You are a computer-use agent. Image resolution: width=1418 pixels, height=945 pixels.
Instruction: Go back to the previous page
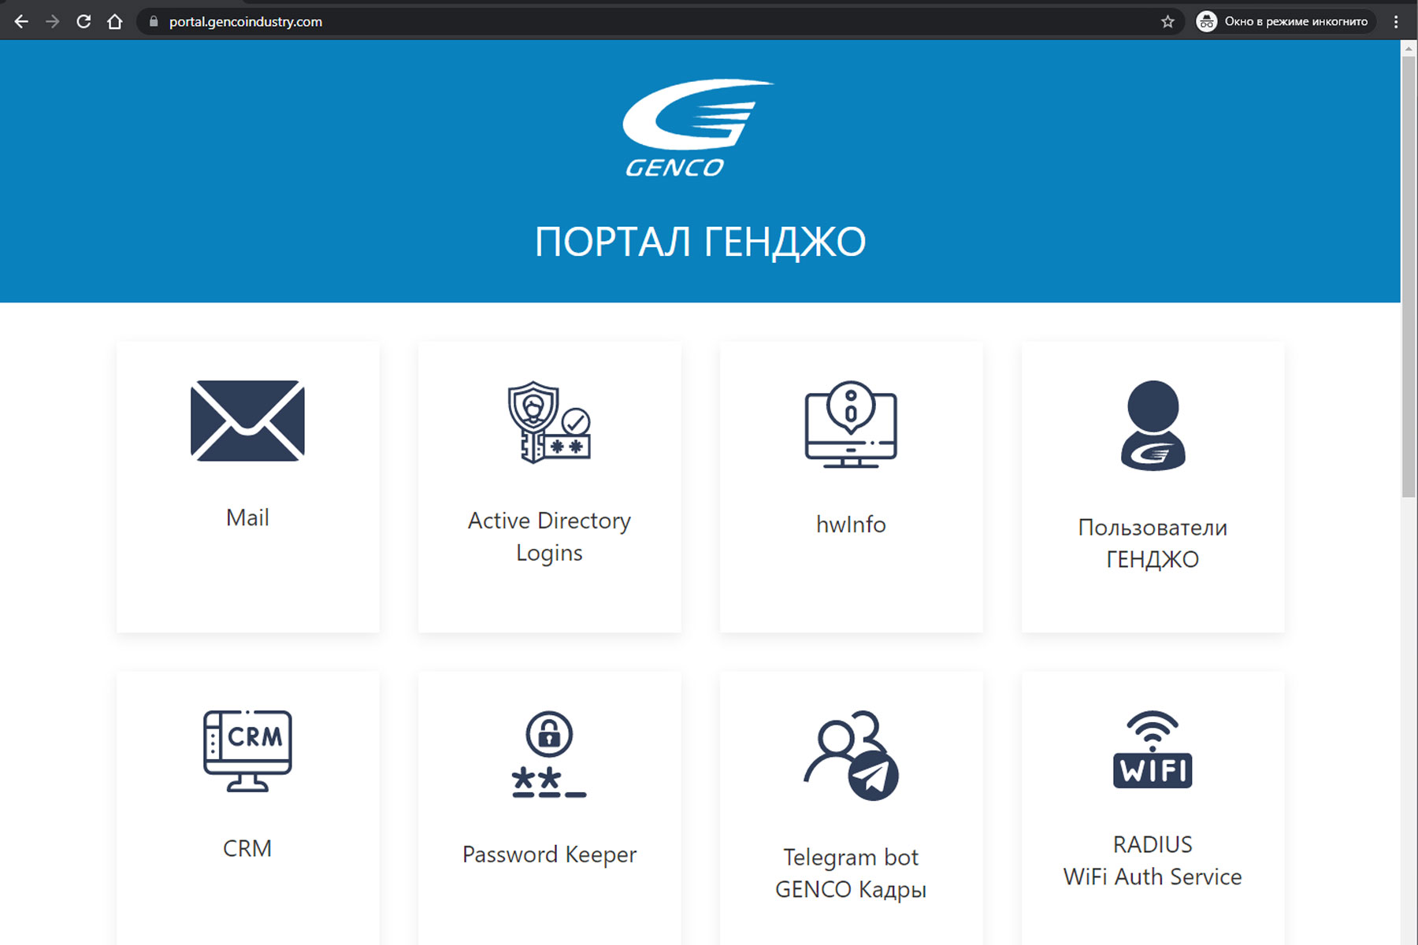[x=21, y=21]
